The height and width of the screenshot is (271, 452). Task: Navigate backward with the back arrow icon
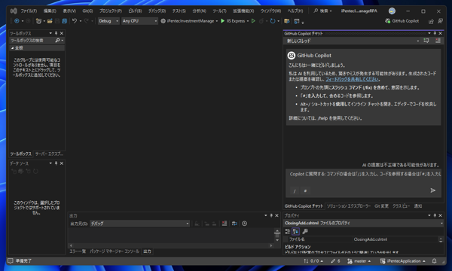pyautogui.click(x=17, y=21)
